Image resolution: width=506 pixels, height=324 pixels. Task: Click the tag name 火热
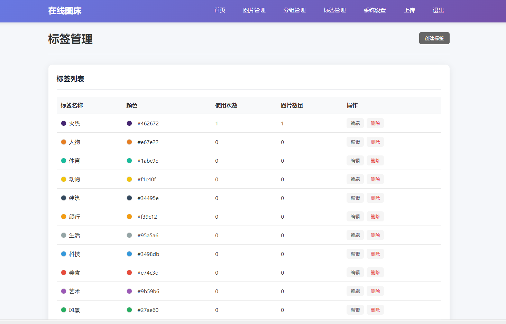(74, 123)
